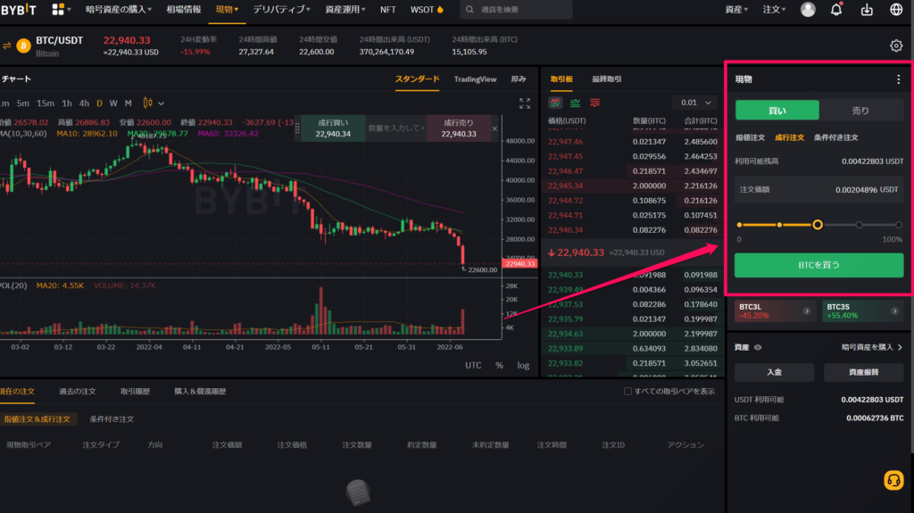Open the spot panel three-dot menu
Image resolution: width=914 pixels, height=513 pixels.
pos(898,79)
